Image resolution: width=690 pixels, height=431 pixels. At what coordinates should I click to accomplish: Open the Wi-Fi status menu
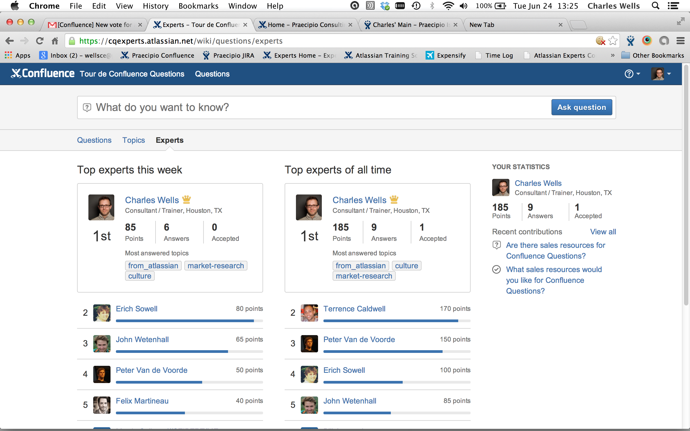448,6
